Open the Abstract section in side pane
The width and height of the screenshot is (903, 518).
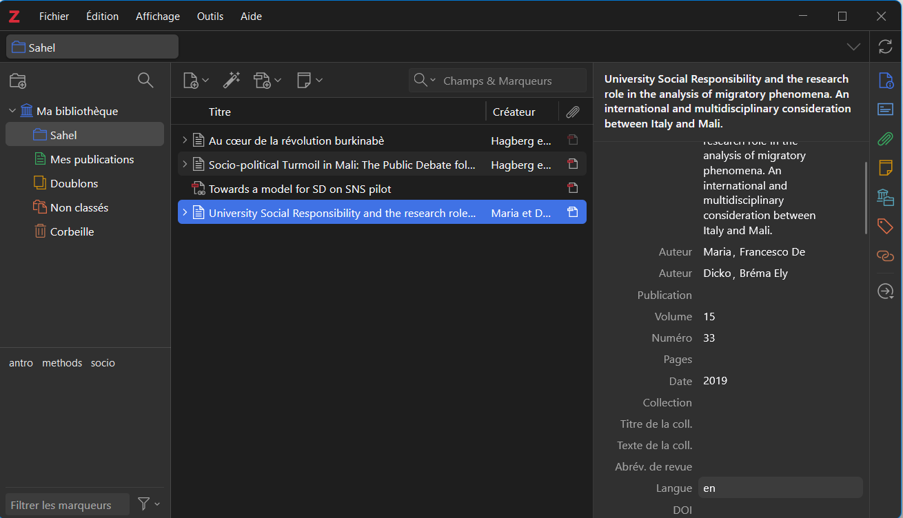[x=885, y=110]
